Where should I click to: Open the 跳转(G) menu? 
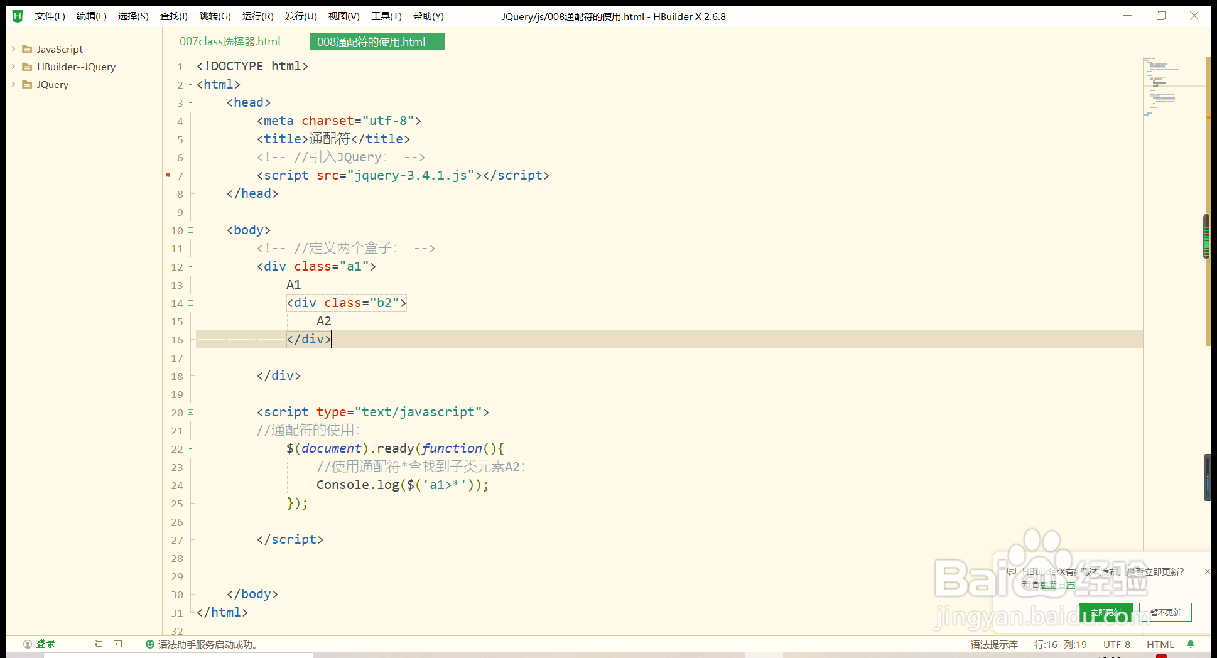click(215, 16)
